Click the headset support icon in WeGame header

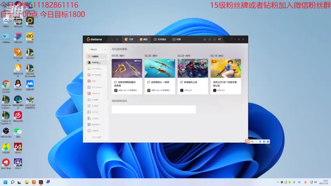[x=205, y=39]
